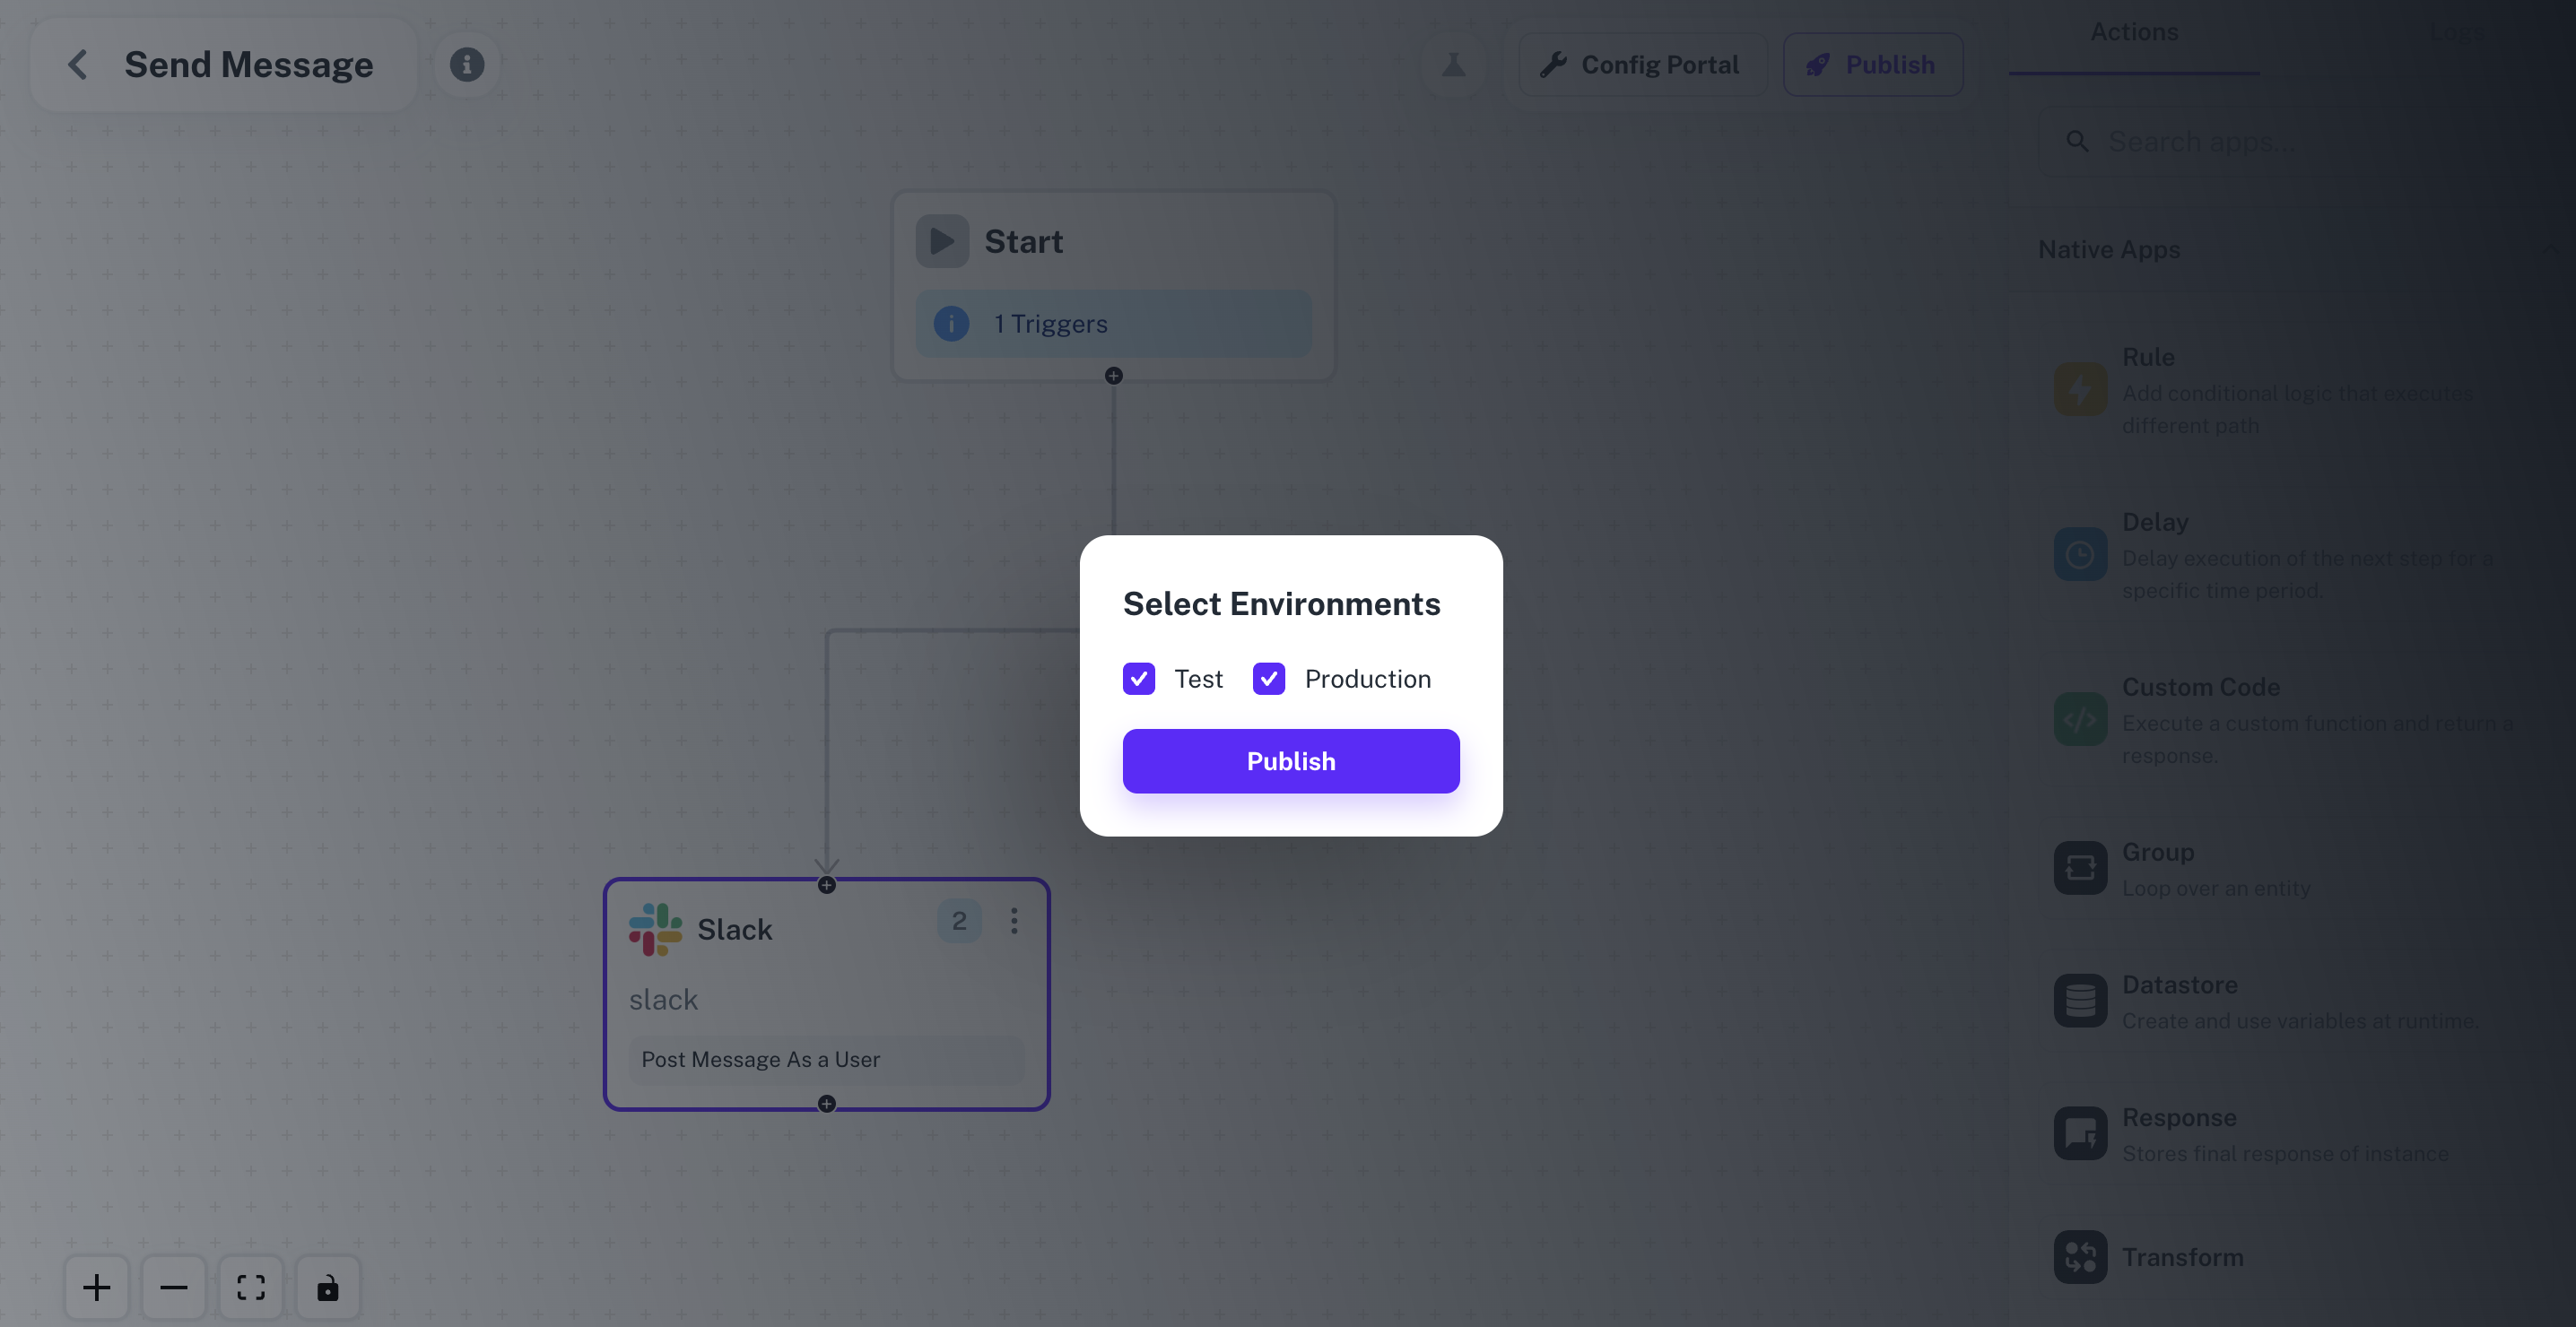Uncheck the Test environment checkbox
Viewport: 2576px width, 1327px height.
tap(1138, 678)
